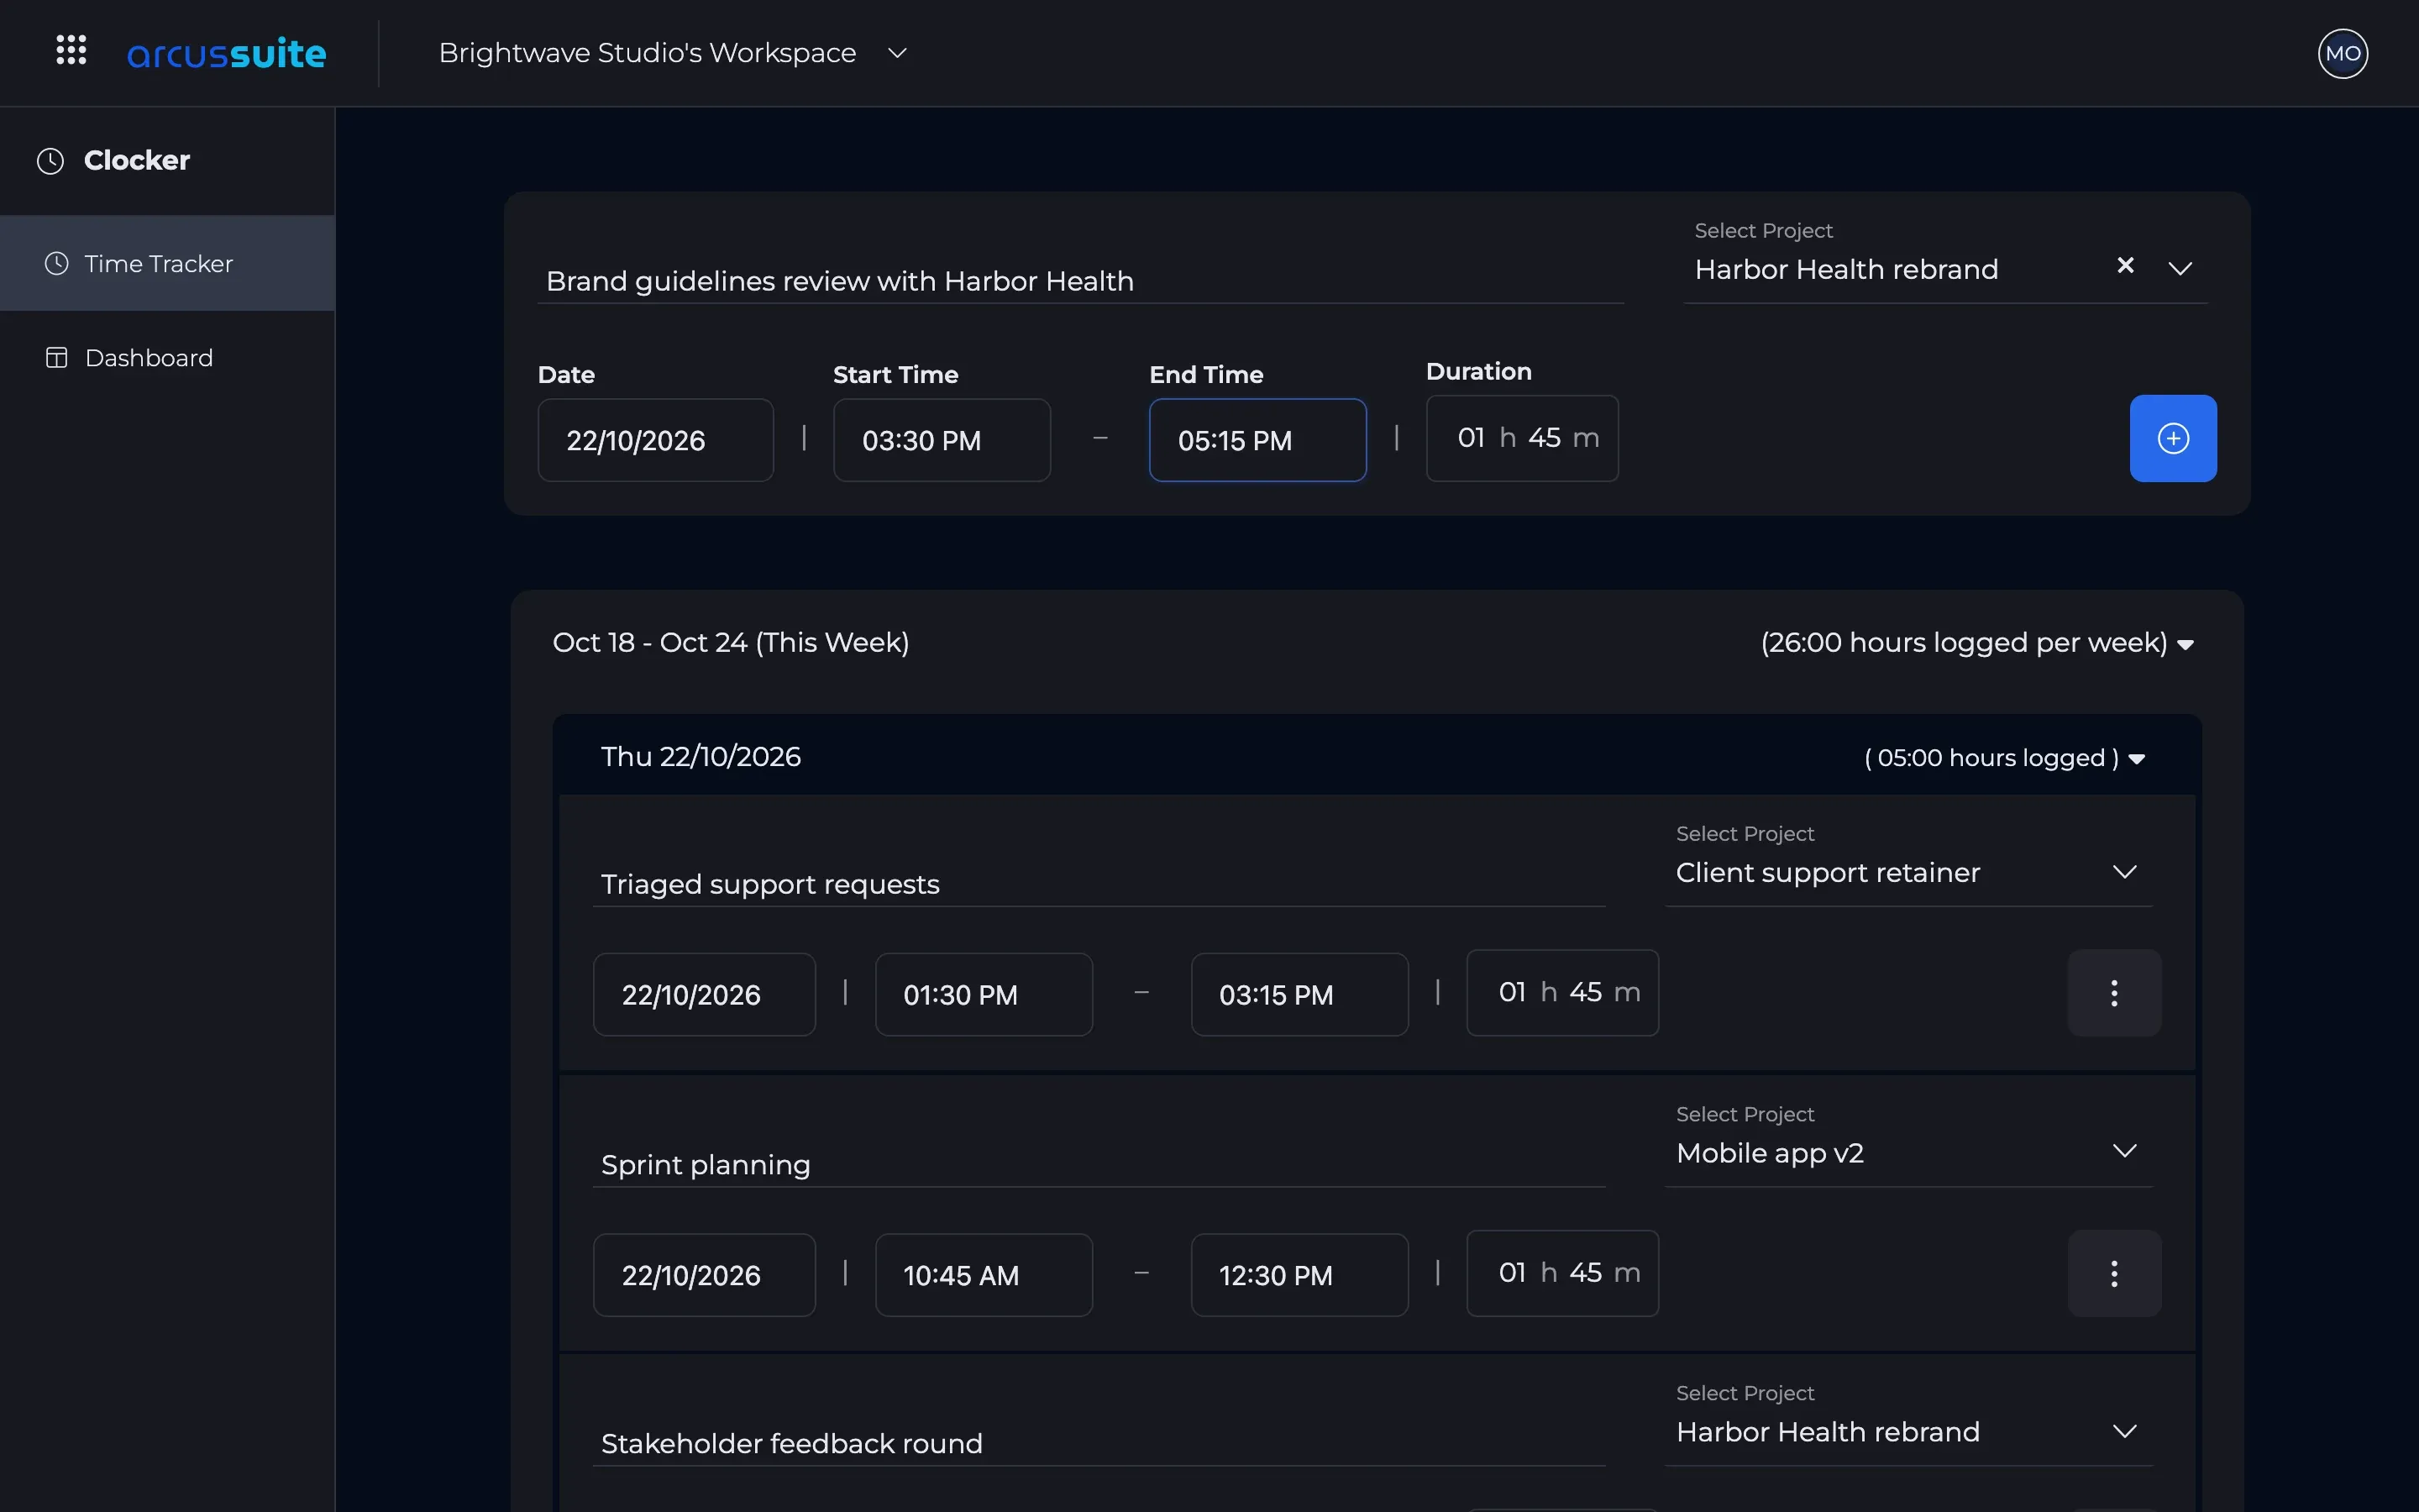Click Brightwave Studio's Workspace name
The image size is (2419, 1512).
tap(647, 52)
